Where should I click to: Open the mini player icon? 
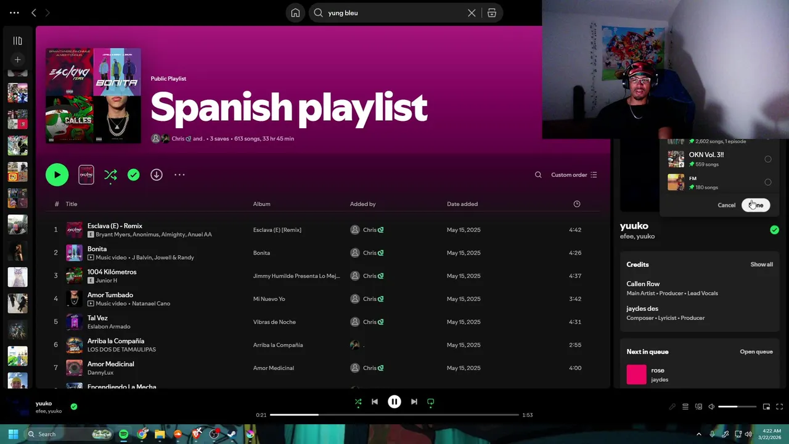click(766, 407)
